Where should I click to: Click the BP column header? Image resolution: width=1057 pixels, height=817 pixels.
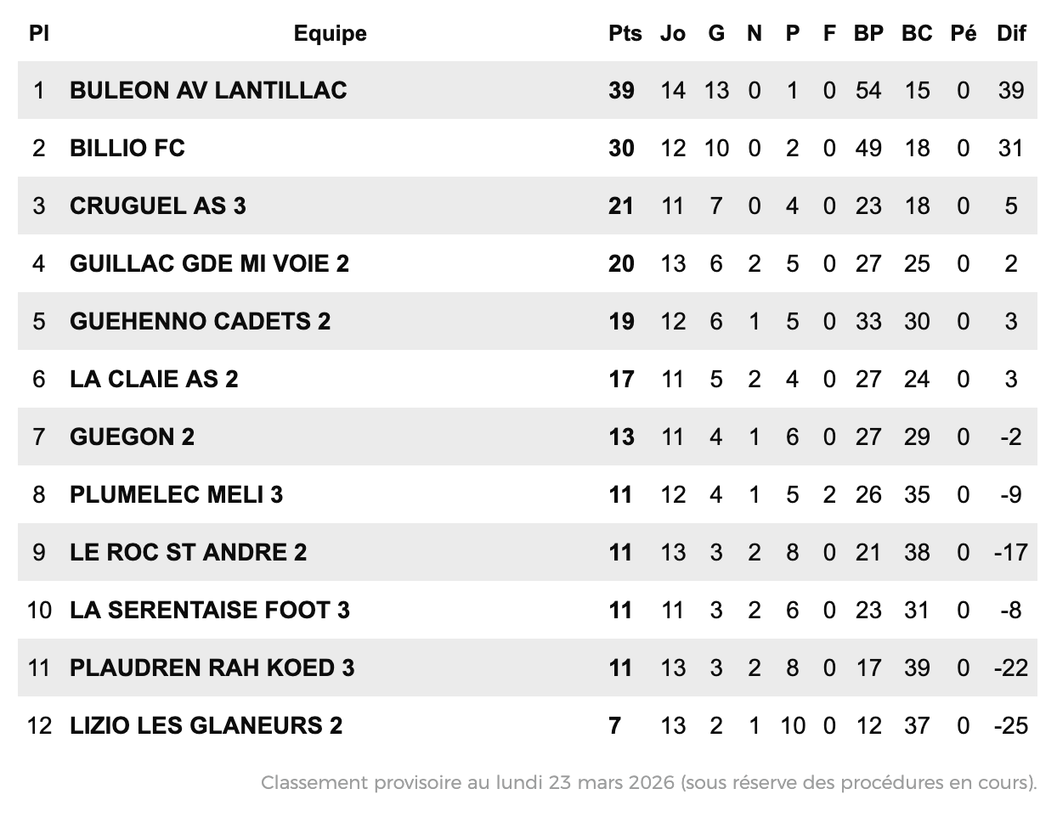(868, 33)
